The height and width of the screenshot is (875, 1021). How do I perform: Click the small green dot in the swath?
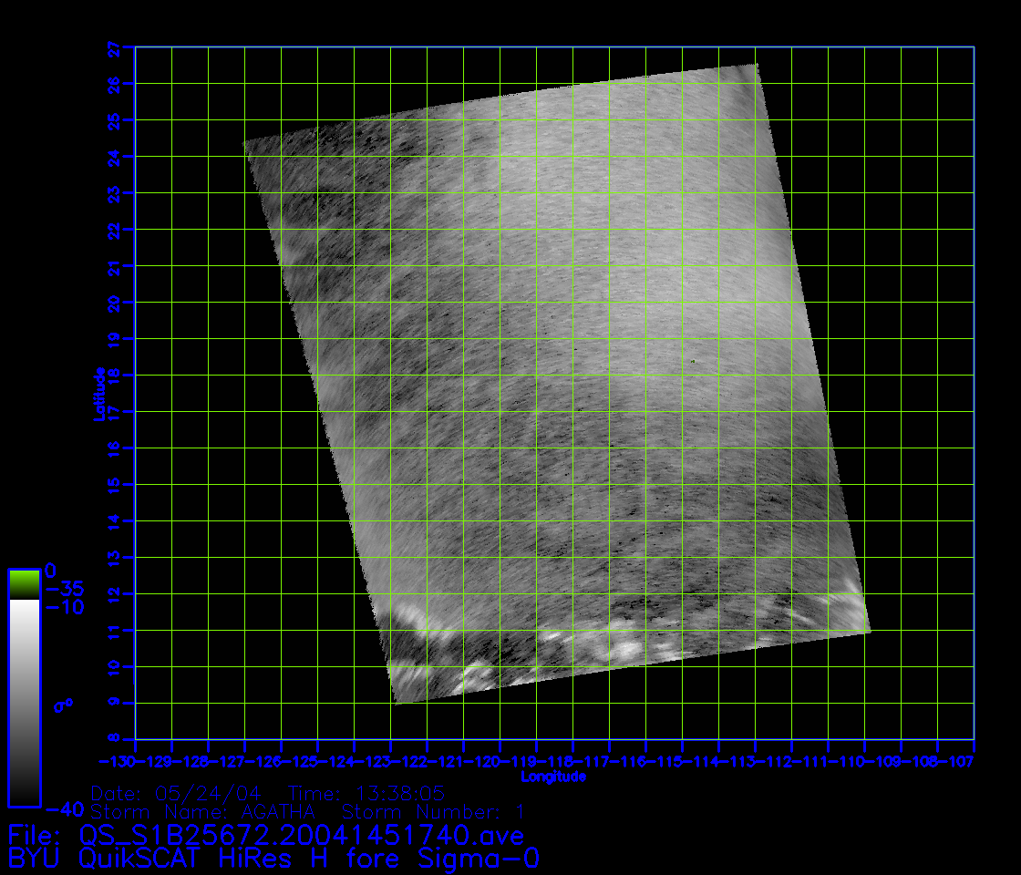coord(693,362)
